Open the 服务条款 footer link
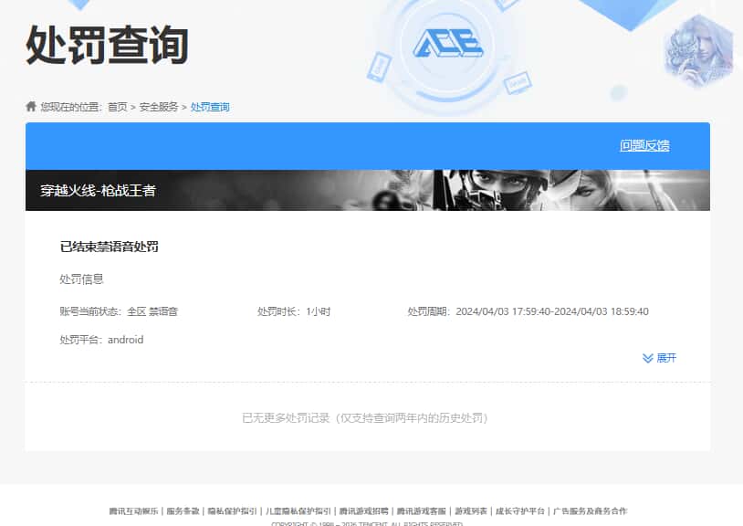Screen dimensions: 743x526 [x=183, y=510]
